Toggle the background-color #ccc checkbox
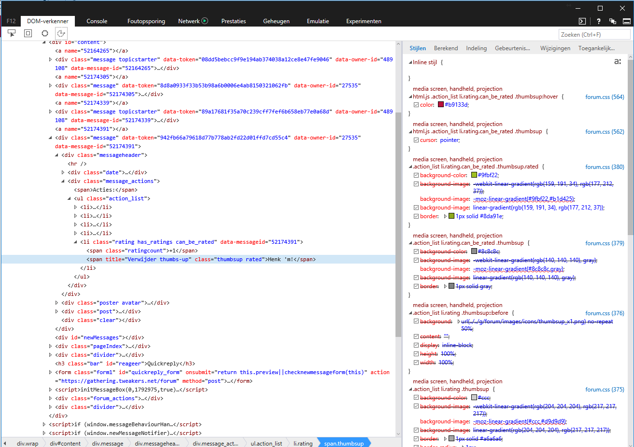 click(416, 398)
